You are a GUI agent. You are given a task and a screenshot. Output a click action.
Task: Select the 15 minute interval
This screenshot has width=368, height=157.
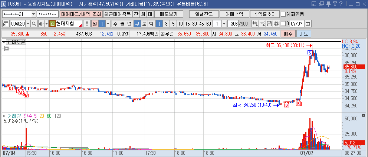tap(187, 24)
